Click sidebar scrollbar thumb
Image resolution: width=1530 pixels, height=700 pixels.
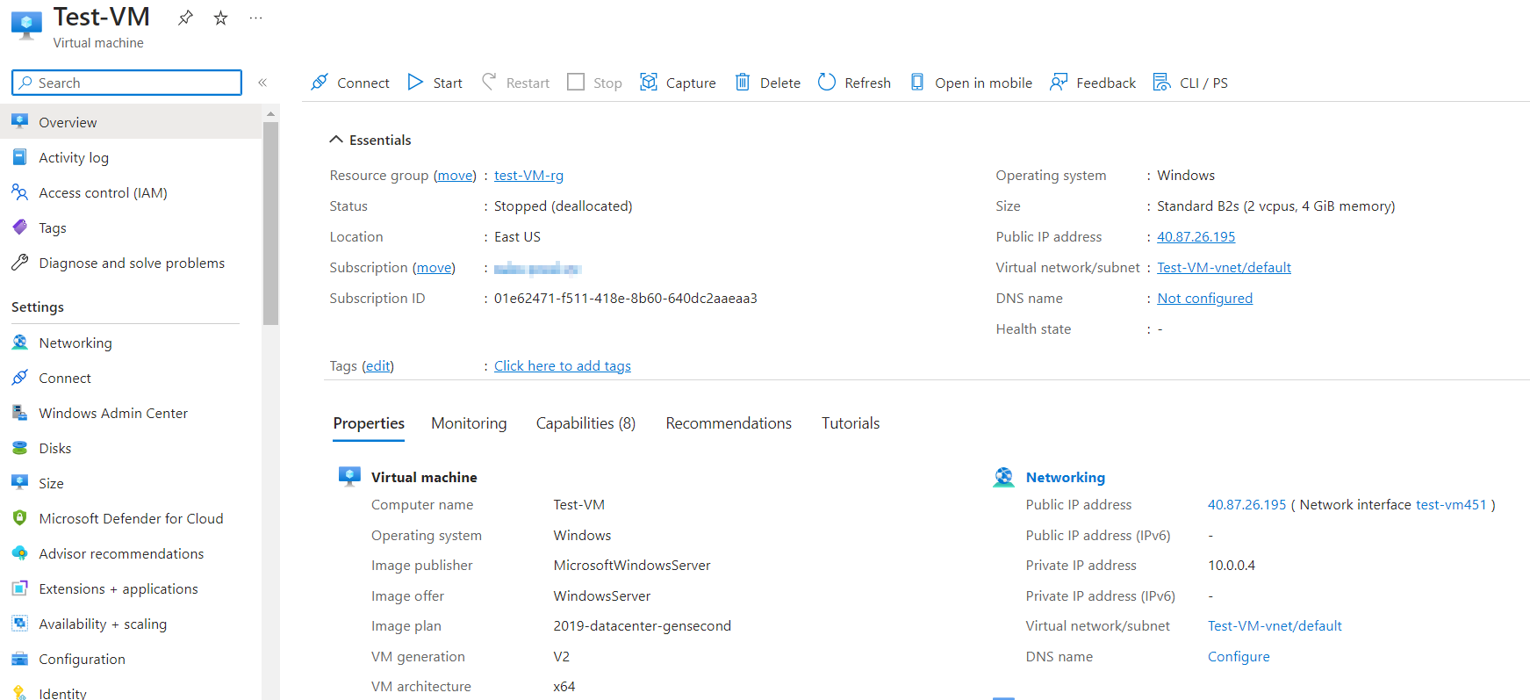tap(270, 223)
